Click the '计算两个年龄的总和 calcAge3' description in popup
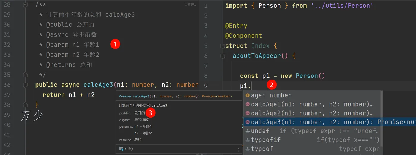The height and width of the screenshot is (155, 416). click(x=143, y=105)
